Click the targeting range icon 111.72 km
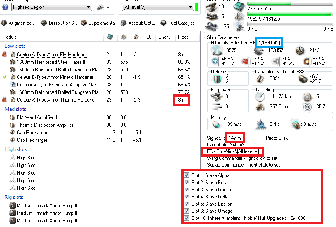The height and width of the screenshot is (227, 336). (260, 97)
